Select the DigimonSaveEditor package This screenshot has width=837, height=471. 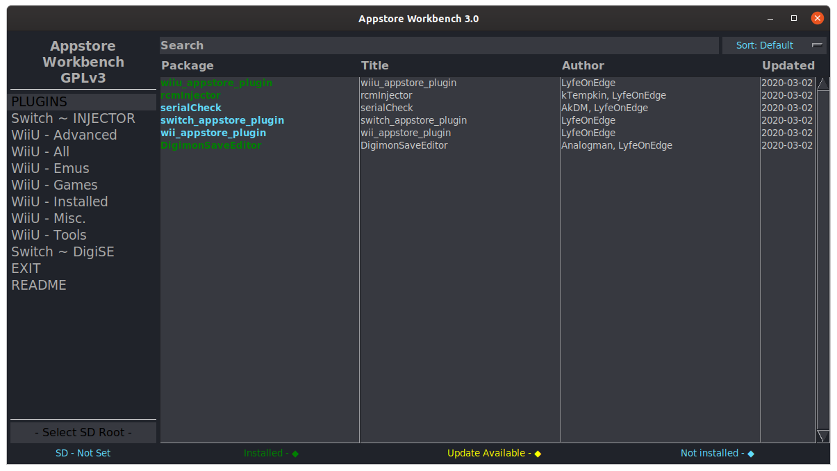tap(210, 145)
